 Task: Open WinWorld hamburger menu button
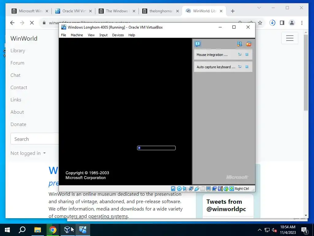tap(289, 38)
